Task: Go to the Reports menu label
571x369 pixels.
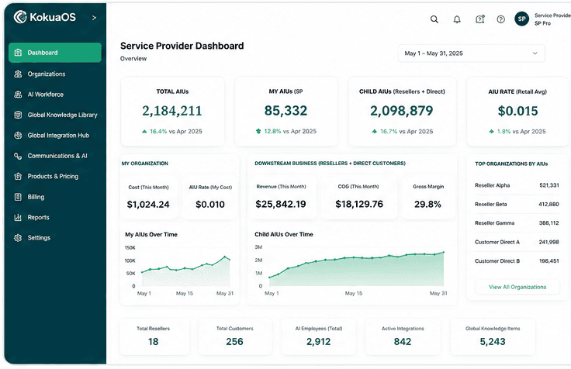Action: tap(38, 217)
